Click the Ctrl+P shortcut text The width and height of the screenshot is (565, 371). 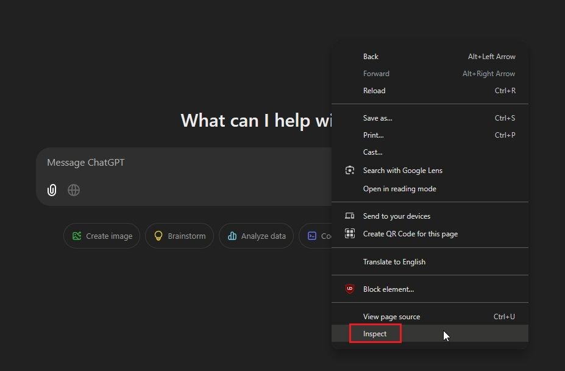coord(505,135)
